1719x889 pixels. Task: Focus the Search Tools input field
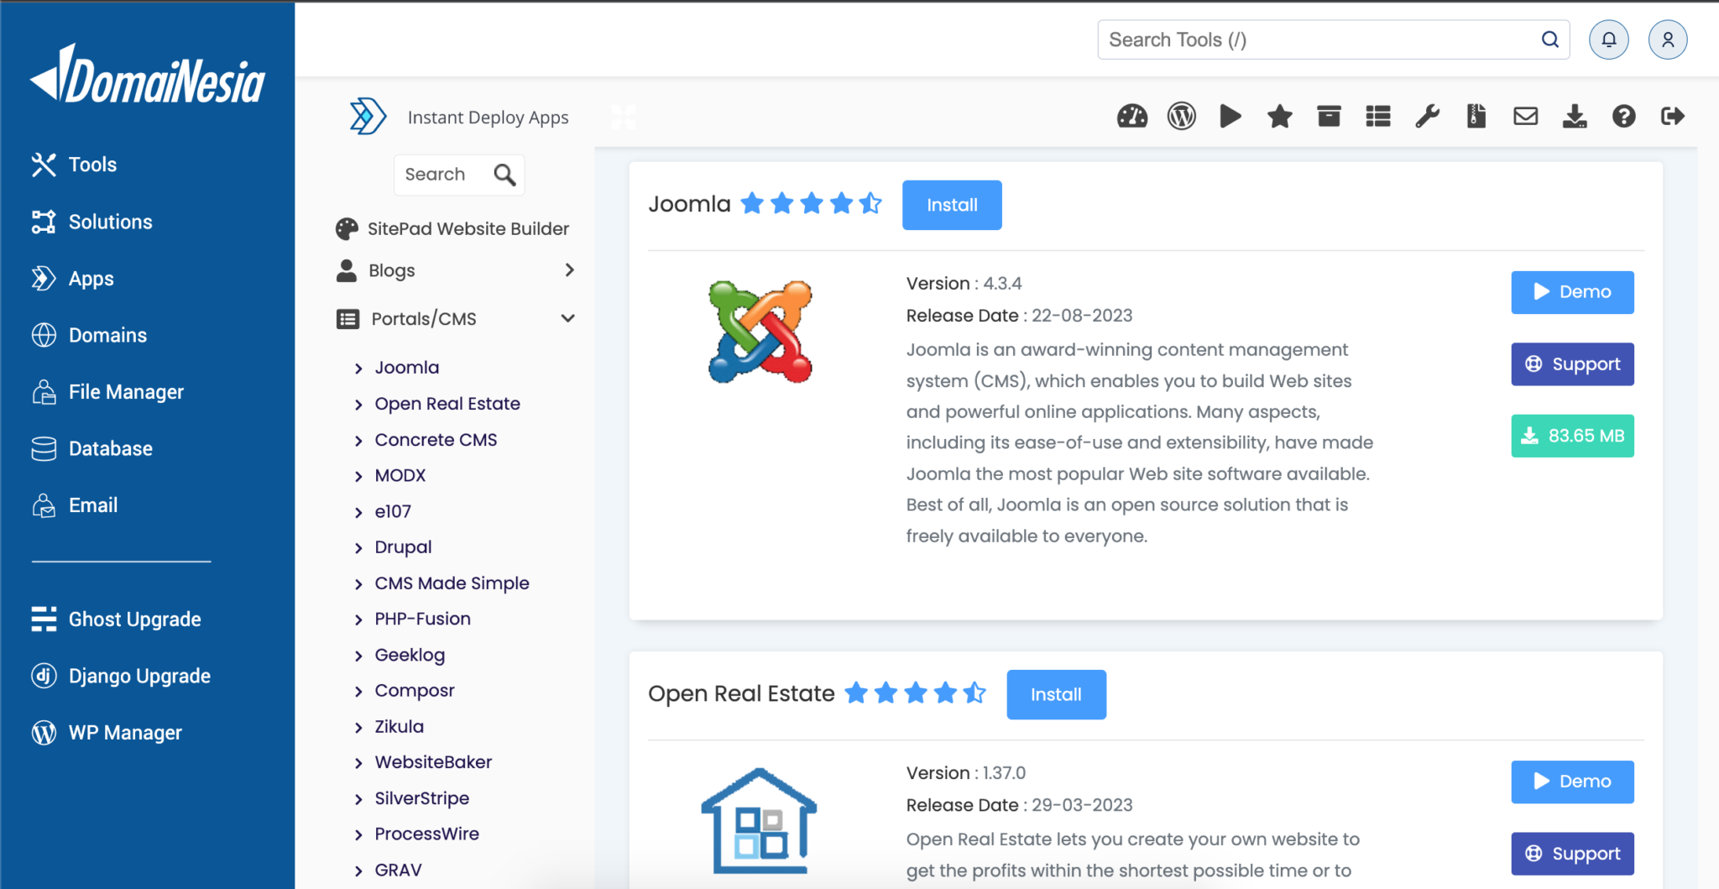pos(1318,39)
